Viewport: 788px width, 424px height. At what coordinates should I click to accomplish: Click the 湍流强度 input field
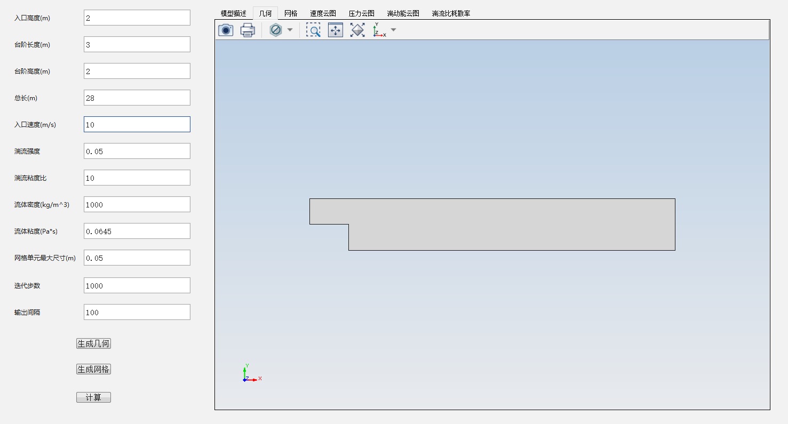coord(137,151)
